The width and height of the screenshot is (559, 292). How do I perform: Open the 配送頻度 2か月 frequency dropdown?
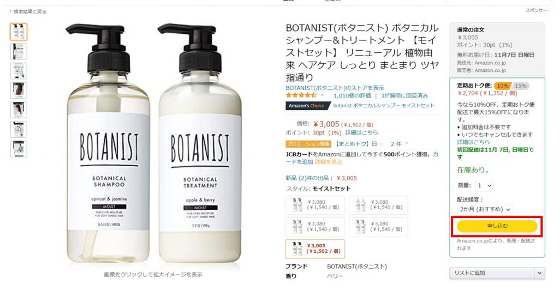(485, 209)
